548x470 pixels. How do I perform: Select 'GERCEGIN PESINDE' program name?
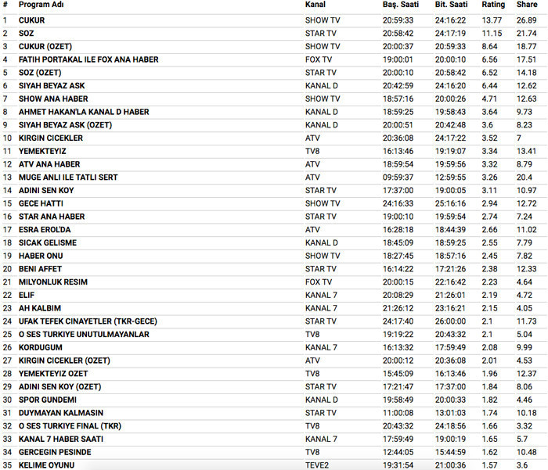[x=55, y=452]
